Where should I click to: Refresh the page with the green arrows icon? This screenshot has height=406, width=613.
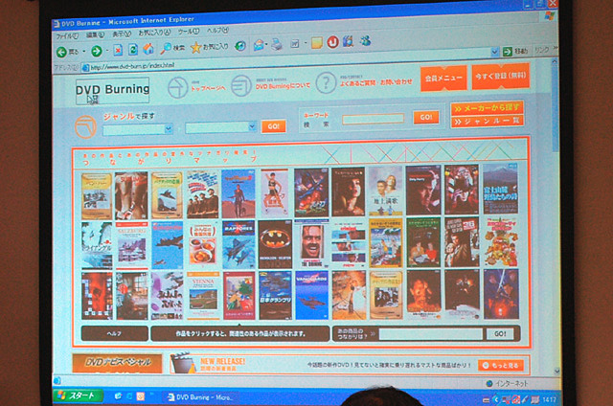point(133,49)
